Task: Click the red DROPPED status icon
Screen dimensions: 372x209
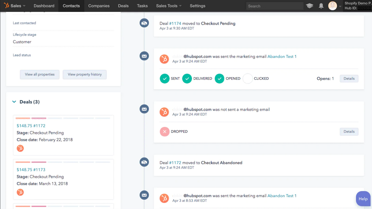Action: click(x=164, y=131)
